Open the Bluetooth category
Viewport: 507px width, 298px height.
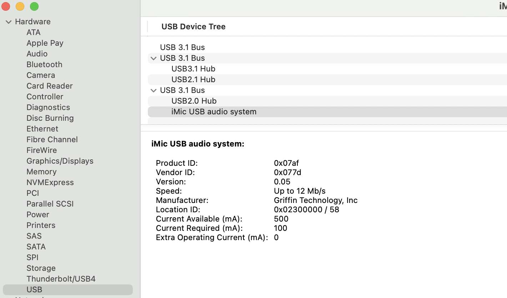click(x=44, y=64)
